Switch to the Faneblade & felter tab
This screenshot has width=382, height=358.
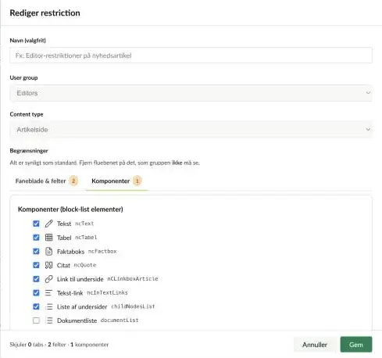pyautogui.click(x=47, y=181)
